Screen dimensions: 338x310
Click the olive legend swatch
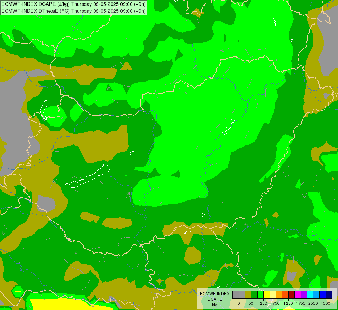point(248,294)
